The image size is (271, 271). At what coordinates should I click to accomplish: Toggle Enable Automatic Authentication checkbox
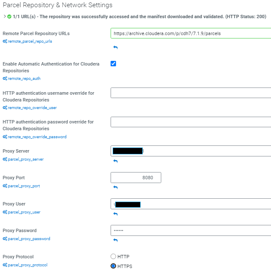point(114,64)
